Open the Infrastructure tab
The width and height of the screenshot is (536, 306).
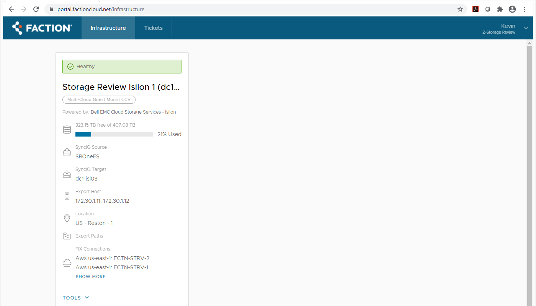pyautogui.click(x=108, y=28)
